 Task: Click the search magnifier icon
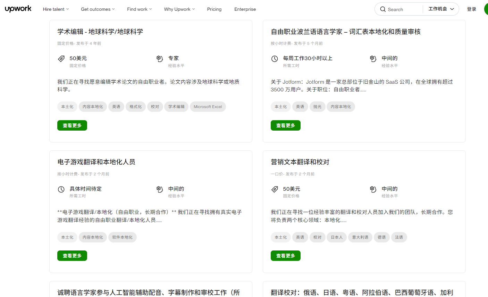pyautogui.click(x=383, y=9)
